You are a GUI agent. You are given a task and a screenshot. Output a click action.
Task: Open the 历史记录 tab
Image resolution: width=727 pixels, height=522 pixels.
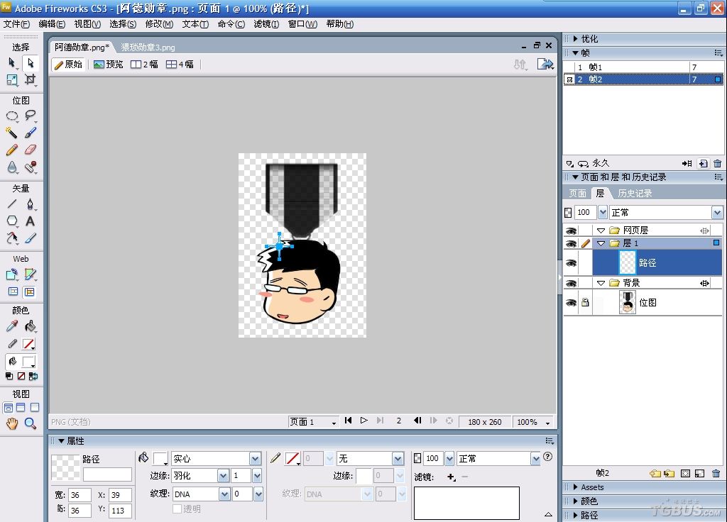coord(635,193)
